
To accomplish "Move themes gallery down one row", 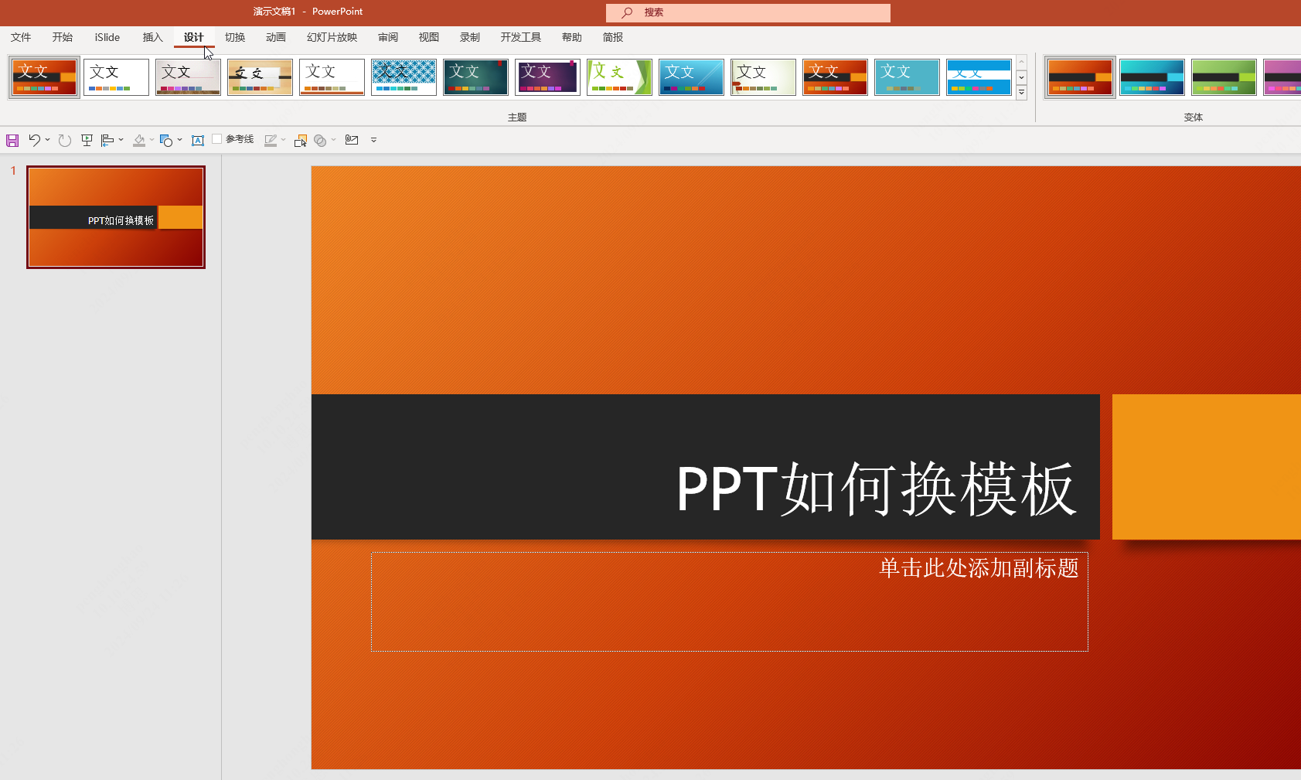I will point(1021,77).
